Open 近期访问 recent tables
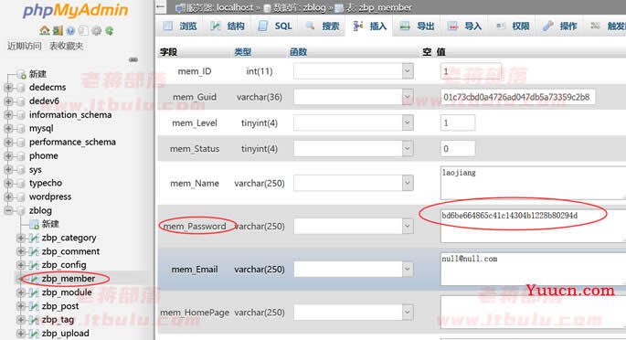Viewport: 626px width, 340px height. [x=25, y=46]
